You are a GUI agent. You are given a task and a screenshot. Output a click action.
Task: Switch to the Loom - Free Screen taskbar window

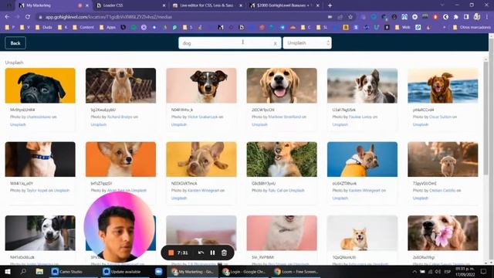pyautogui.click(x=296, y=271)
